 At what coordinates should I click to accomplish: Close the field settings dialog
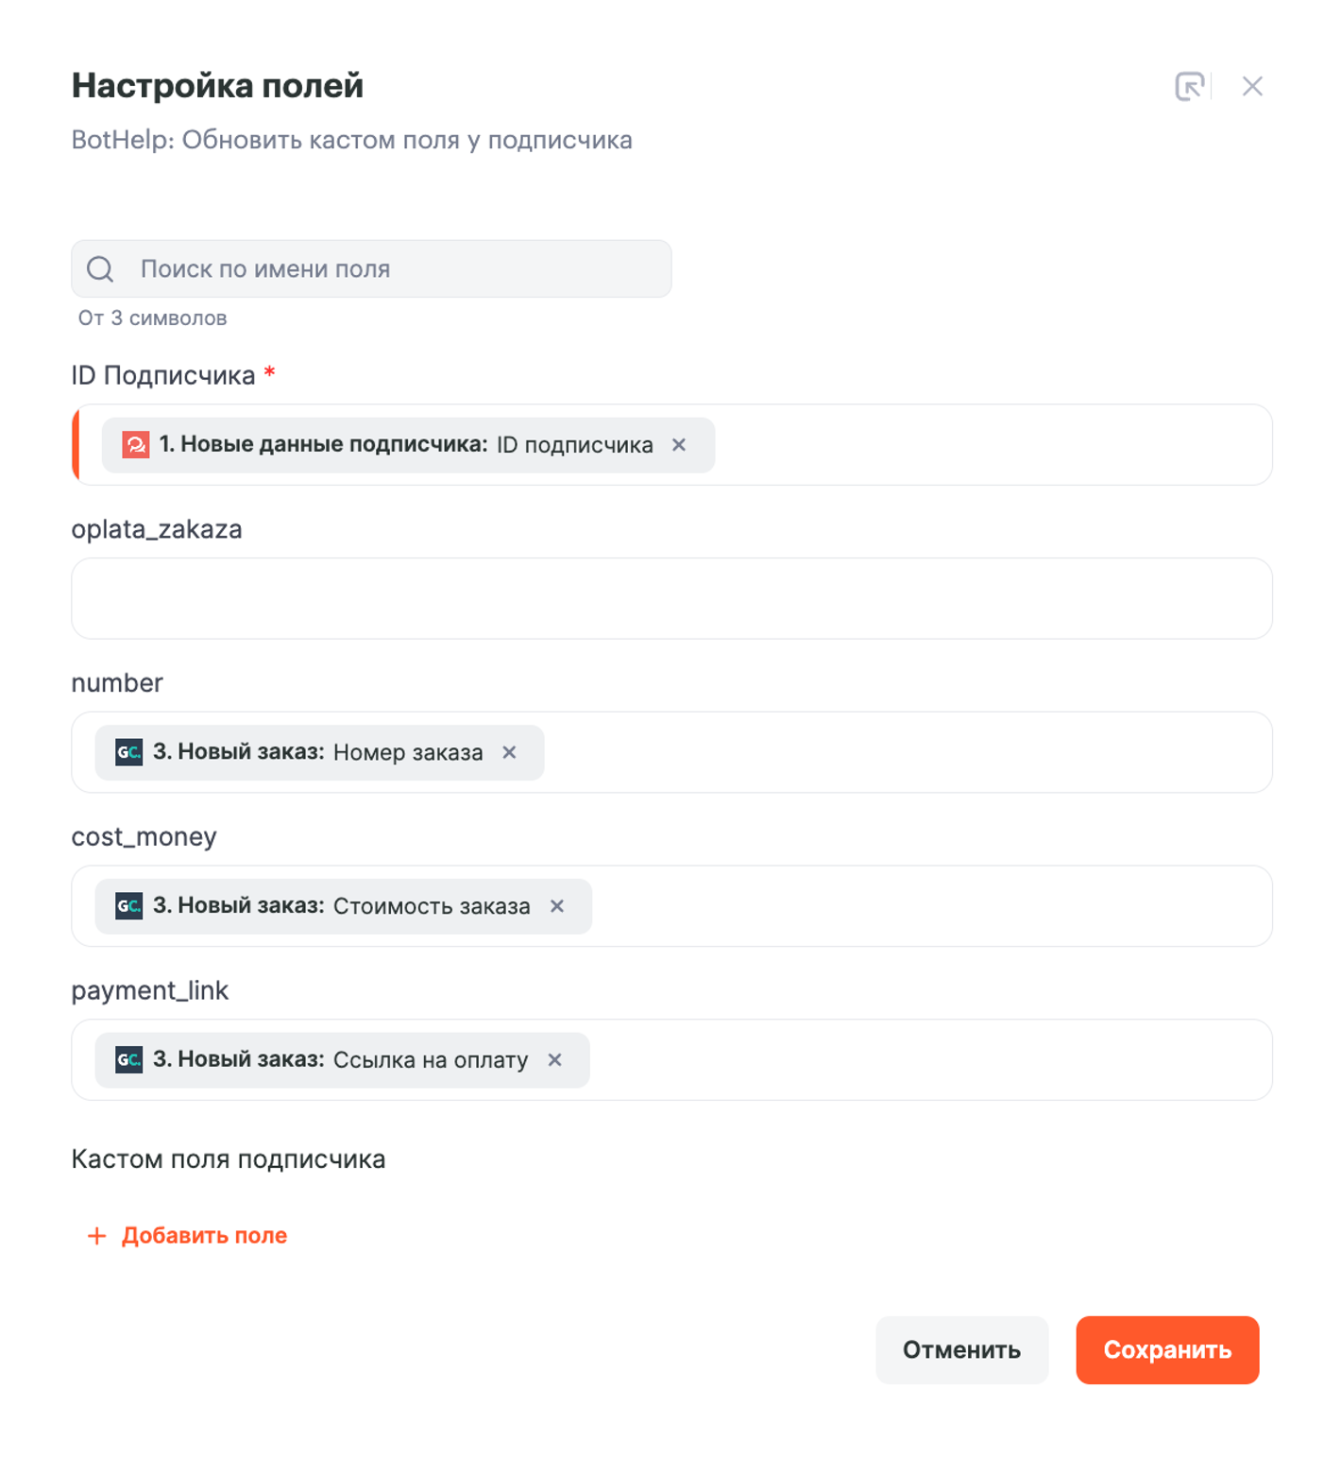(x=1252, y=86)
